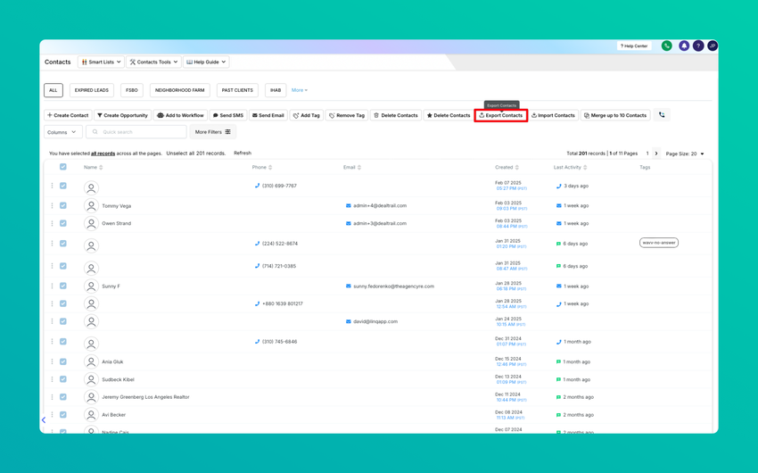Uncheck Sunny F's row checkbox
The image size is (758, 473).
point(62,286)
